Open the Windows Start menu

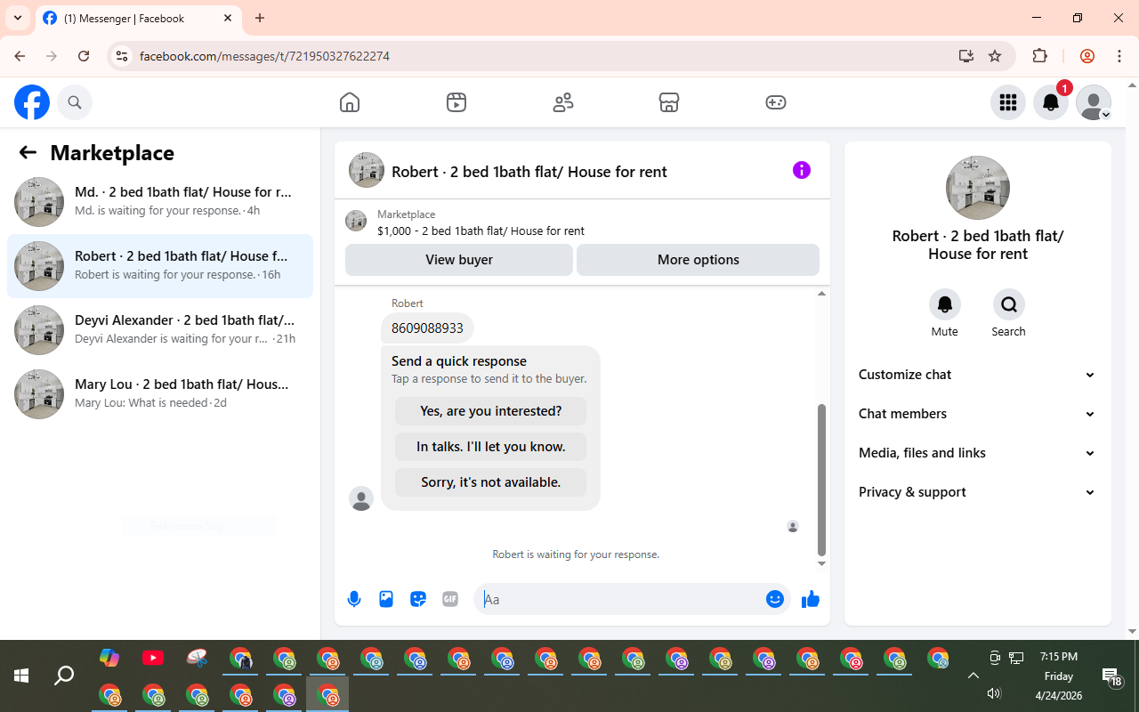click(21, 676)
